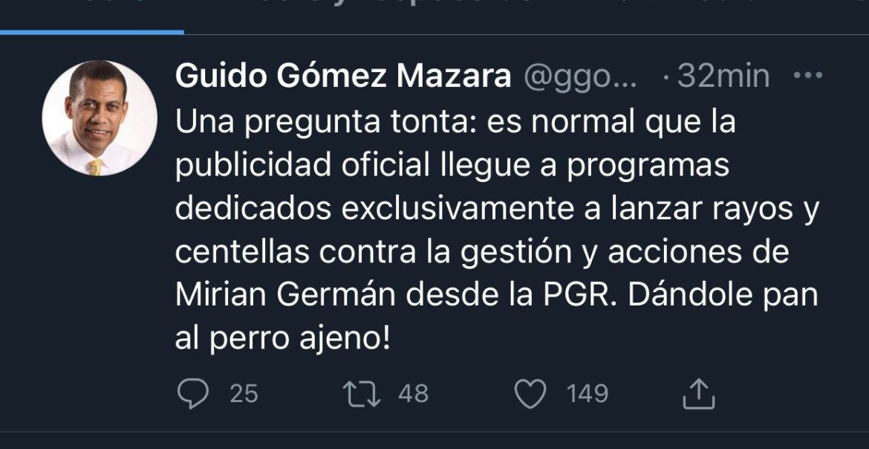
Task: Click the truncated @ggo… handle
Action: coord(581,76)
